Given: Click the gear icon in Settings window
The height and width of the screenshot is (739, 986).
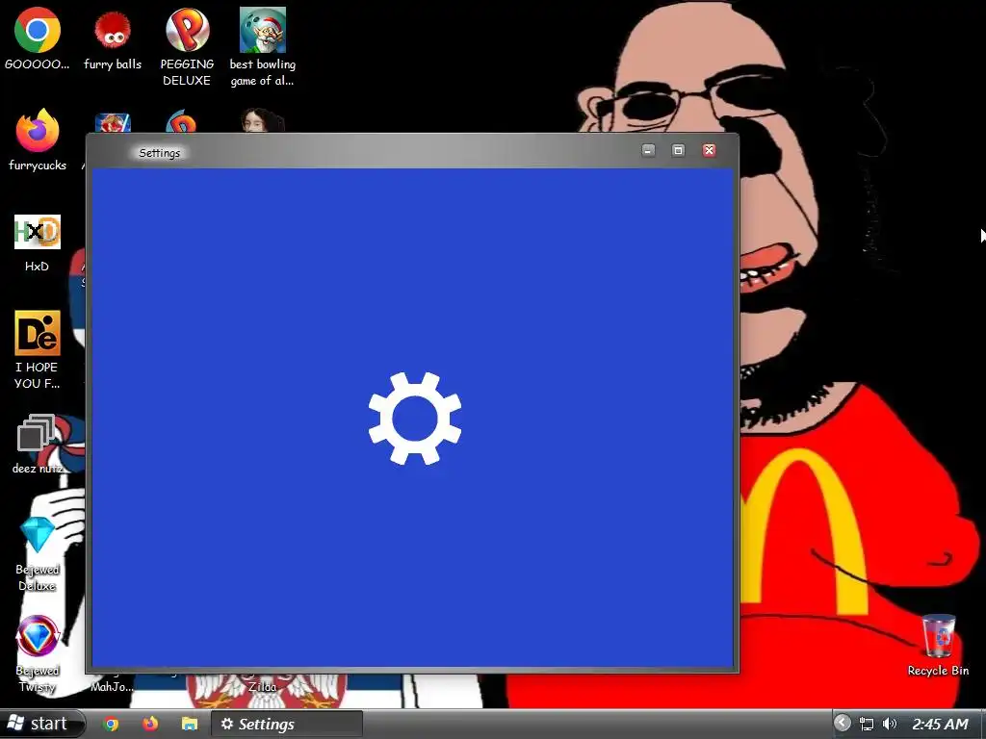Looking at the screenshot, I should (414, 419).
